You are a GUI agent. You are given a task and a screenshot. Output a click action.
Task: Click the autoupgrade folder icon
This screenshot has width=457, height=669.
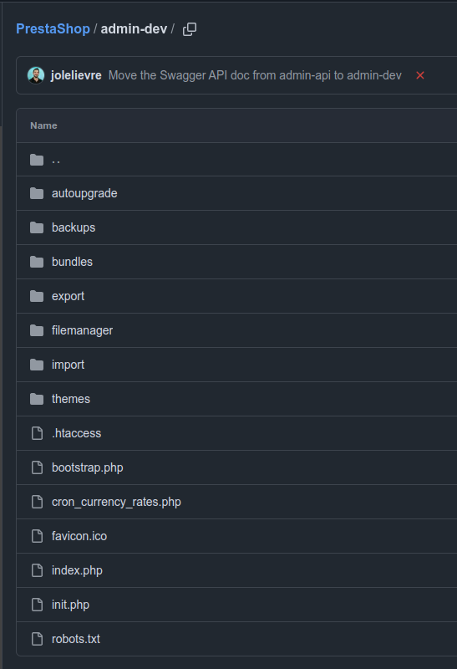37,193
